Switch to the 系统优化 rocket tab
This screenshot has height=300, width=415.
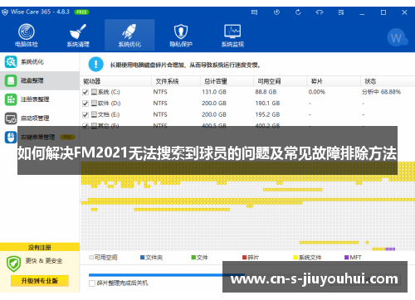[x=129, y=36]
